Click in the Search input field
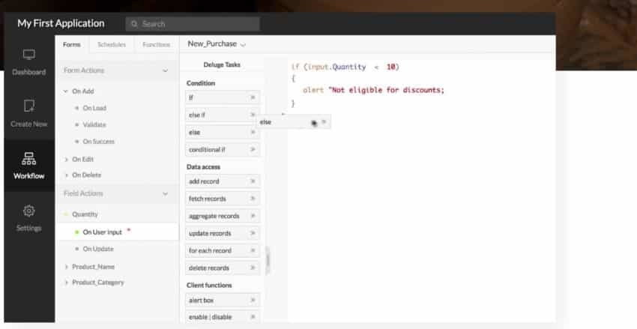Image resolution: width=637 pixels, height=329 pixels. pos(199,24)
